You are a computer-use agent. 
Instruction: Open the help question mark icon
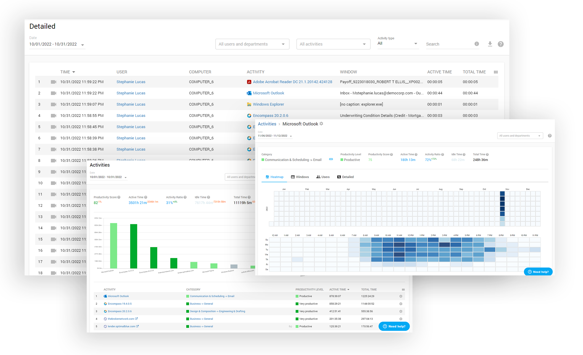(500, 44)
